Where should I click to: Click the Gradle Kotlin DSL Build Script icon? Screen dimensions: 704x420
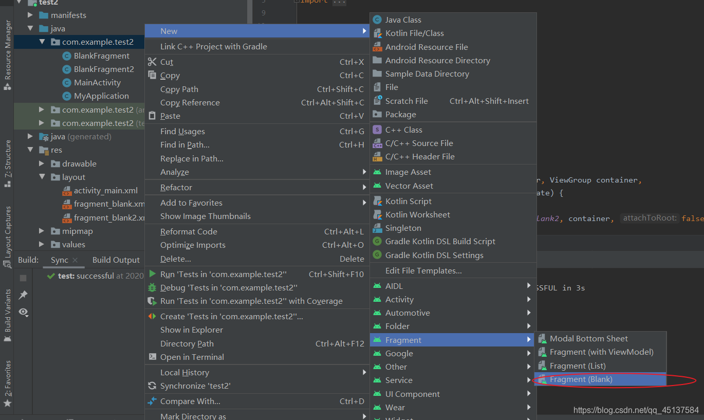click(377, 241)
